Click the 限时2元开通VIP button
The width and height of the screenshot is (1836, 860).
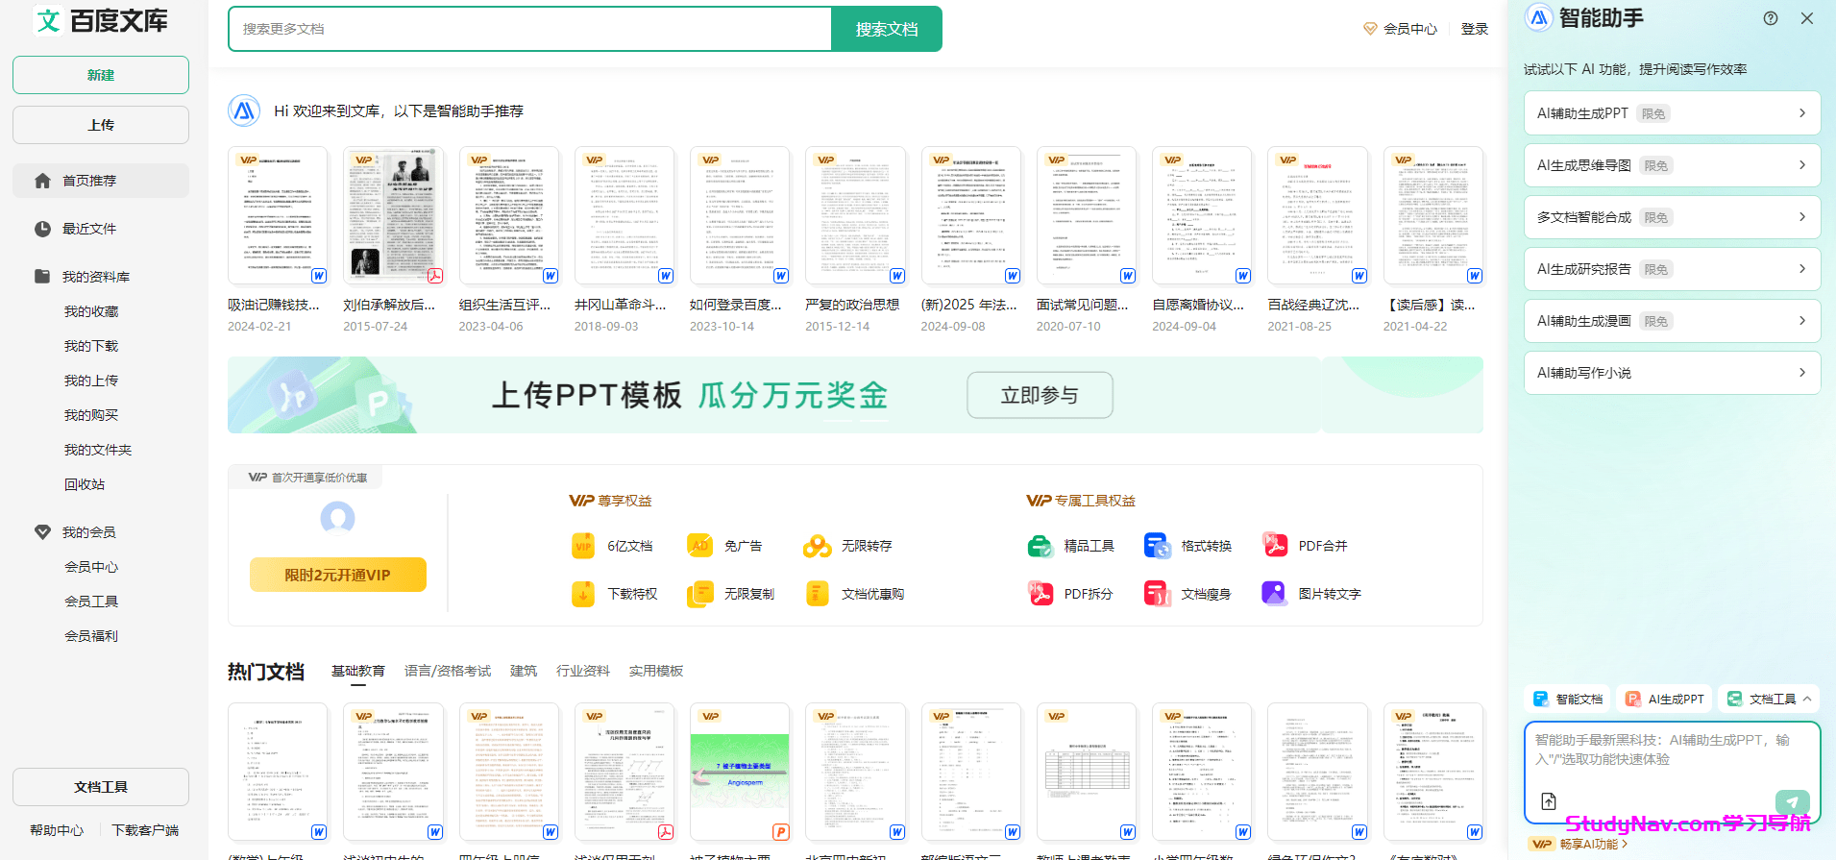pyautogui.click(x=337, y=575)
